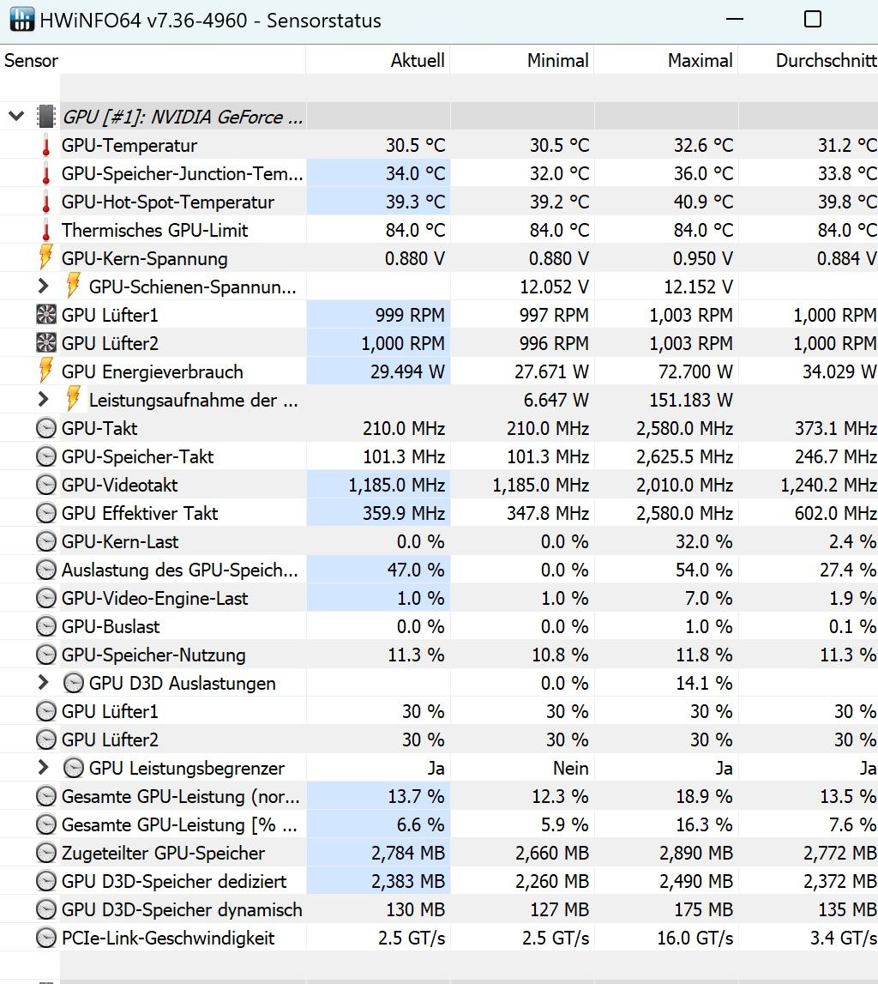878x984 pixels.
Task: Expand the GPU Leistungsbegrenzer group
Action: click(x=43, y=767)
